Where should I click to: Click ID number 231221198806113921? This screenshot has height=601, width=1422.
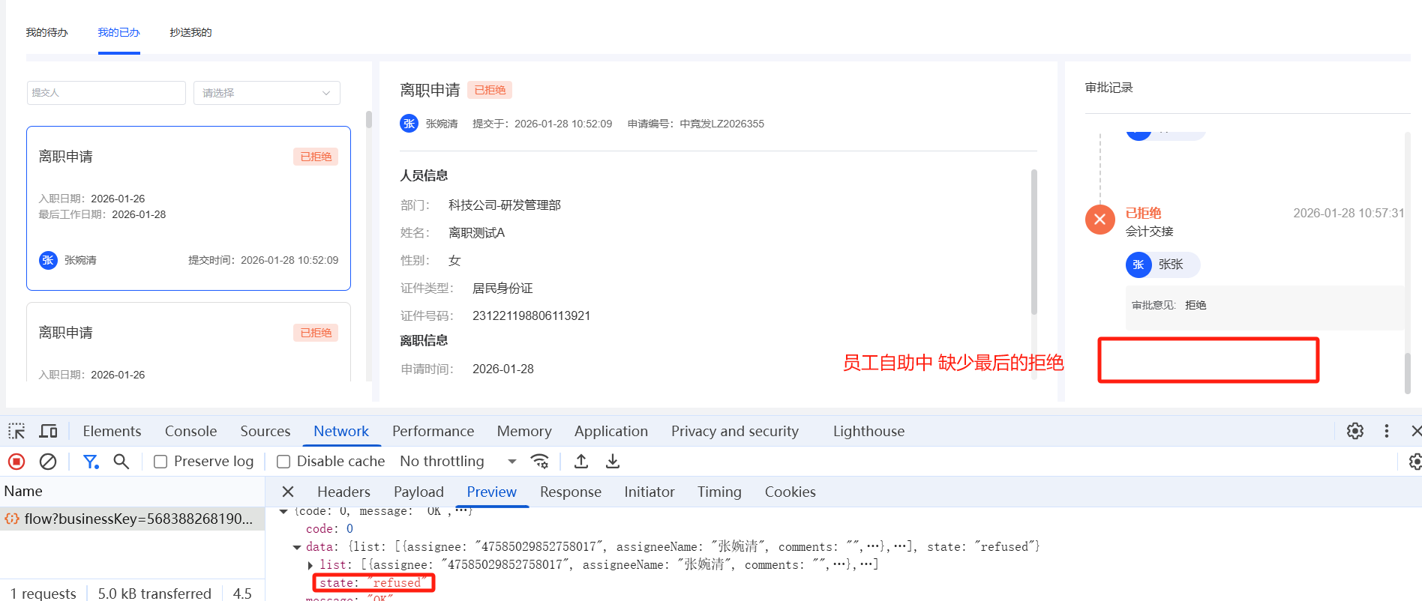pos(531,315)
